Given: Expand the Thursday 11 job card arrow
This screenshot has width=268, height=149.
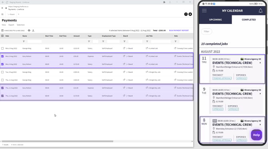Looking at the screenshot, I should [260, 63].
